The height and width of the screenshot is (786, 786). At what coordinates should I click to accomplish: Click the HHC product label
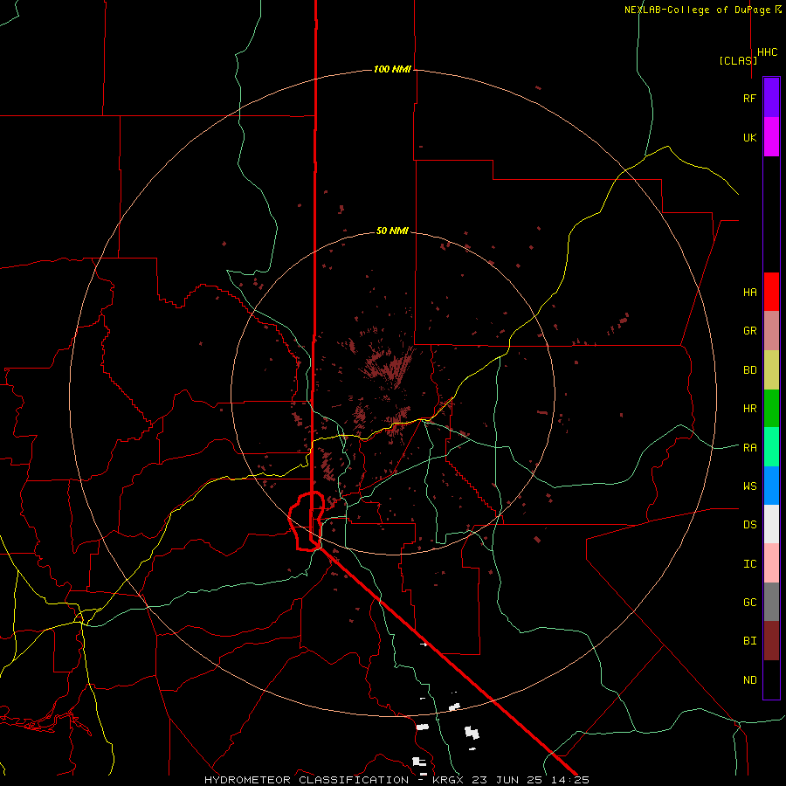click(768, 52)
